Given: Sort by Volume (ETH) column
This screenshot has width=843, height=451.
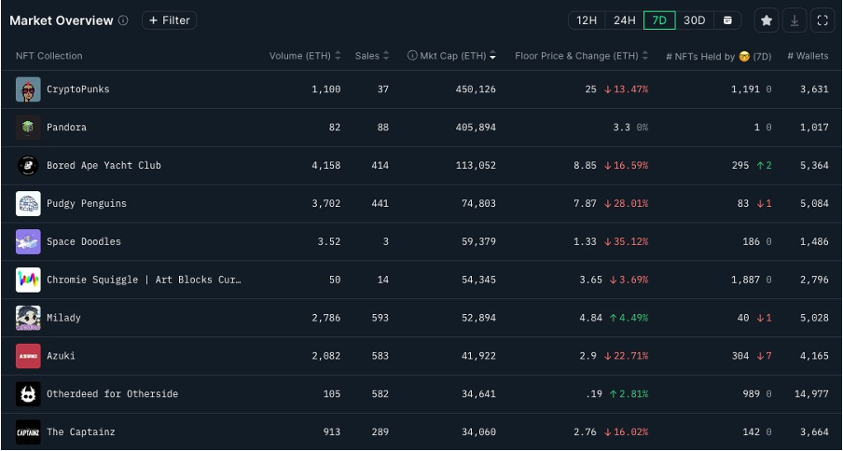Looking at the screenshot, I should click(305, 56).
